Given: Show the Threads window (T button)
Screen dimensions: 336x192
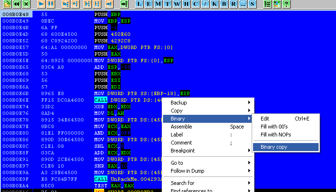Looking at the screenshot, I should 165,4.
